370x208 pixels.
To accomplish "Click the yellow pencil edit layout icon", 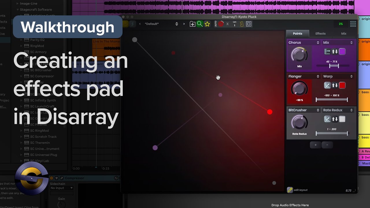I will click(290, 190).
